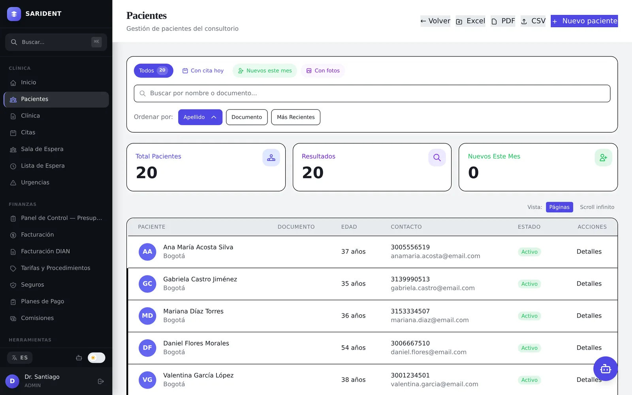Click the Volver back button

click(435, 21)
